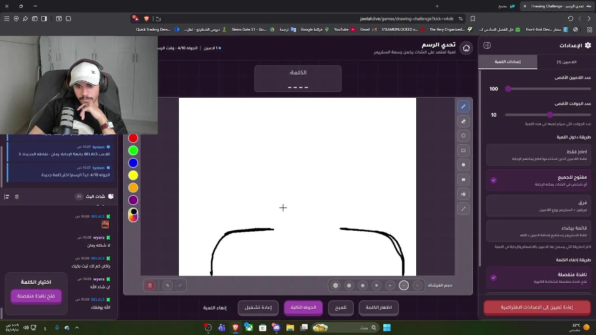Go to home via house icon

[x=466, y=48]
